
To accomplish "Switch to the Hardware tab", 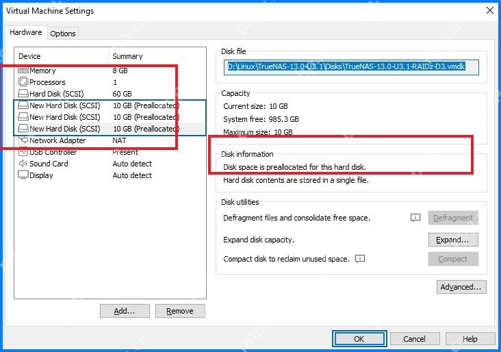I will (x=26, y=33).
